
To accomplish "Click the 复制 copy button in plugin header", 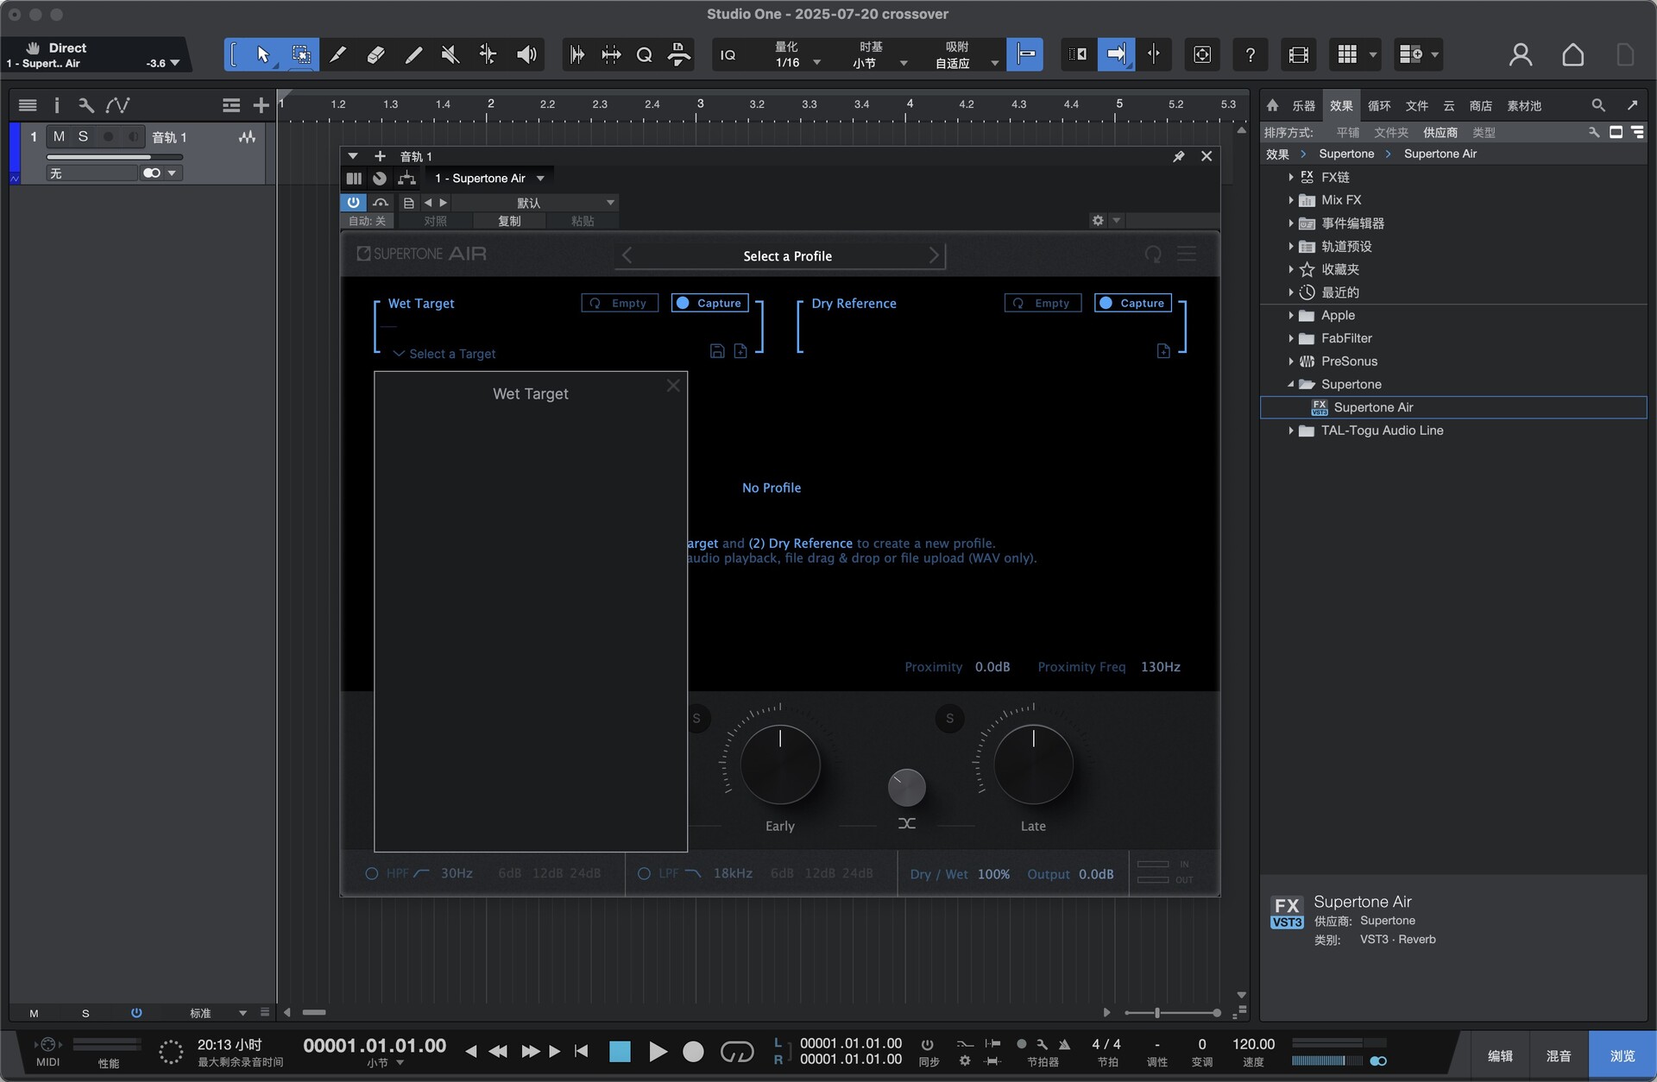I will [x=509, y=221].
